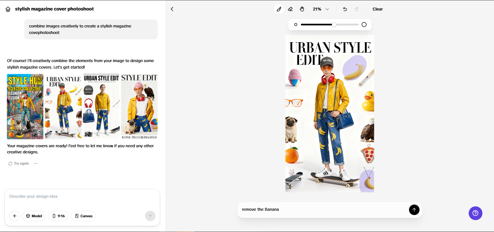Open the purple help button
Image resolution: width=494 pixels, height=232 pixels.
[x=475, y=213]
